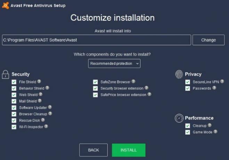Click the BACK button
The image size is (229, 160).
tap(93, 150)
